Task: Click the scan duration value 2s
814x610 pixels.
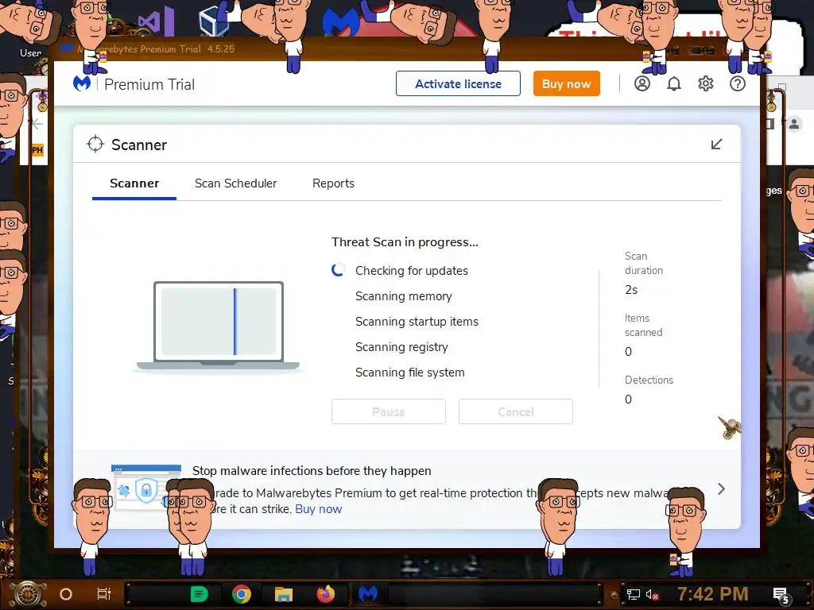Action: click(x=631, y=289)
